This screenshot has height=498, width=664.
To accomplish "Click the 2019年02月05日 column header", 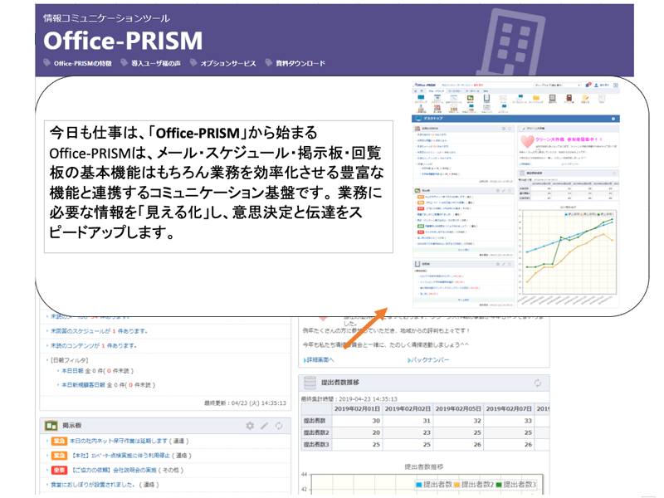I will pyautogui.click(x=458, y=409).
